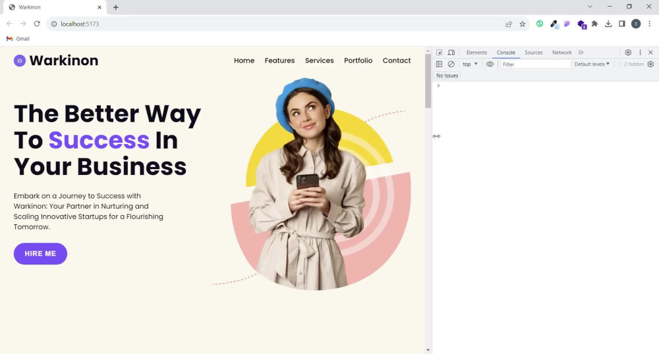Toggle the browser side panel
The width and height of the screenshot is (659, 354).
click(x=622, y=24)
